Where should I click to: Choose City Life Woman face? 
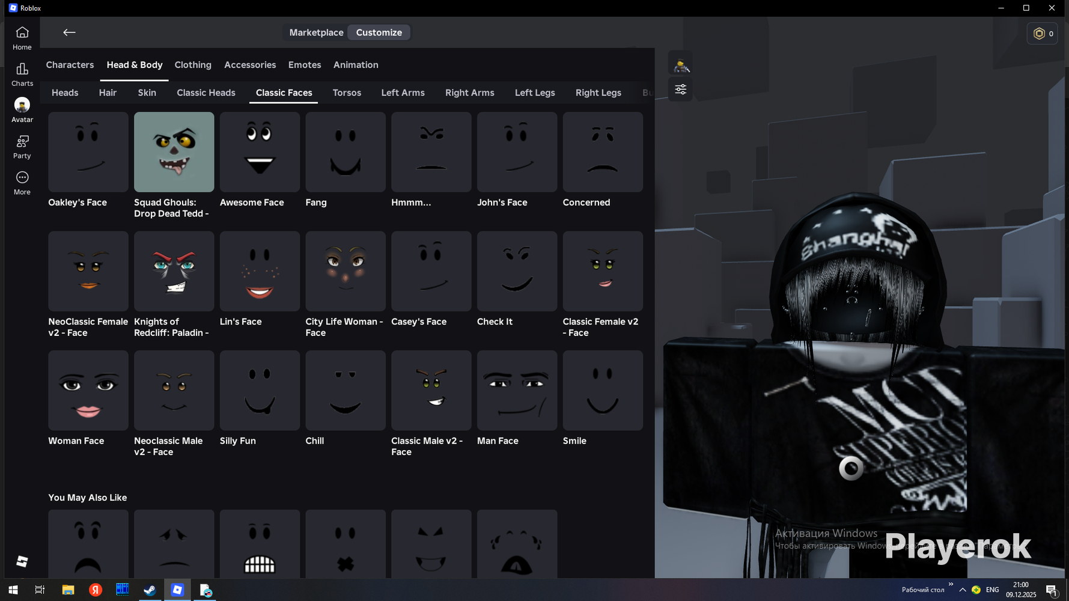346,271
